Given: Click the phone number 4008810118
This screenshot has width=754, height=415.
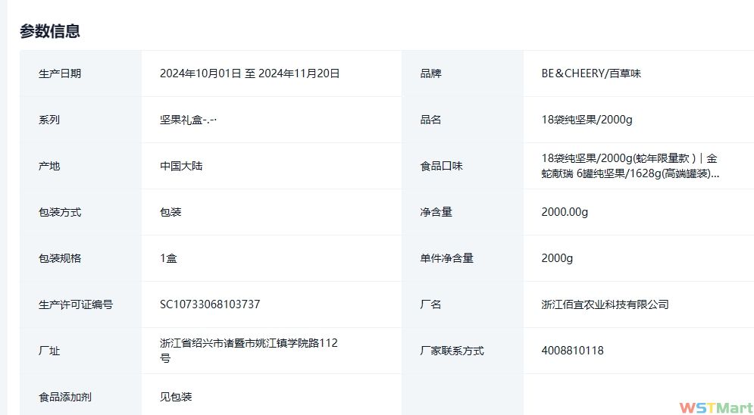Looking at the screenshot, I should click(x=572, y=351).
